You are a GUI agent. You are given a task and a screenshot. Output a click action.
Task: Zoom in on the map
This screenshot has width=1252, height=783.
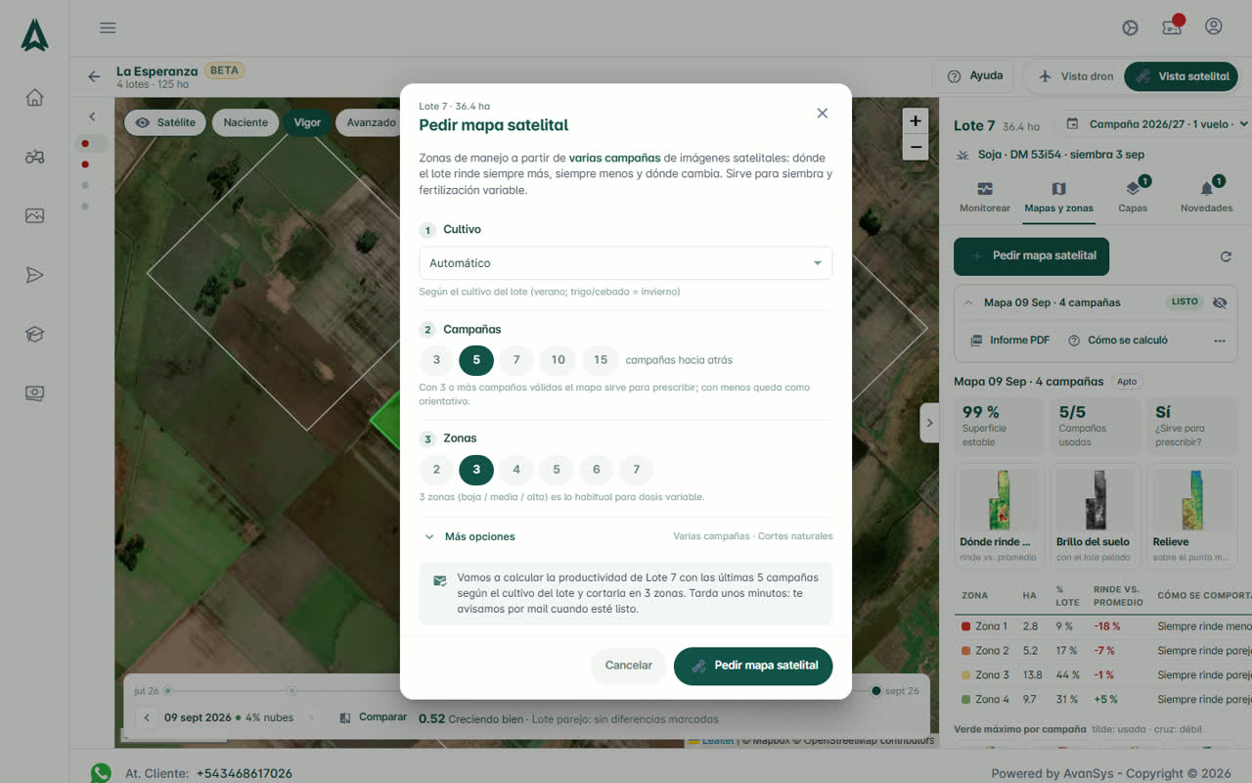pyautogui.click(x=915, y=121)
